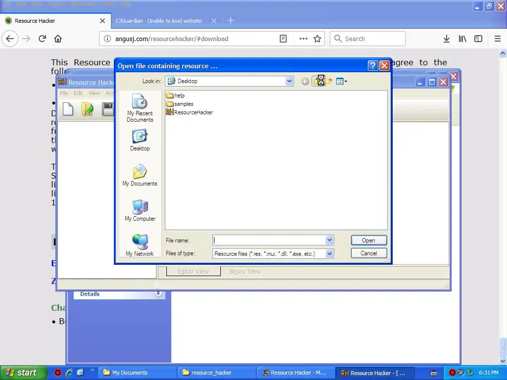
Task: Click the browser scrollbar down arrow
Action: (503, 361)
